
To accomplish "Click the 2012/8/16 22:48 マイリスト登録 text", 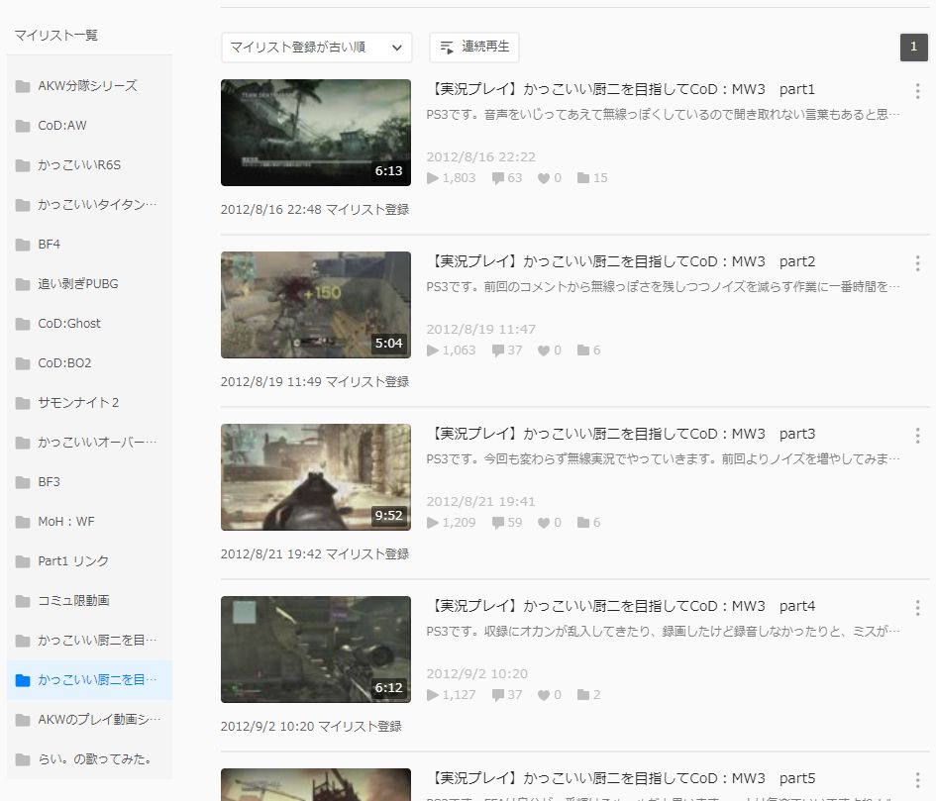I will [315, 210].
